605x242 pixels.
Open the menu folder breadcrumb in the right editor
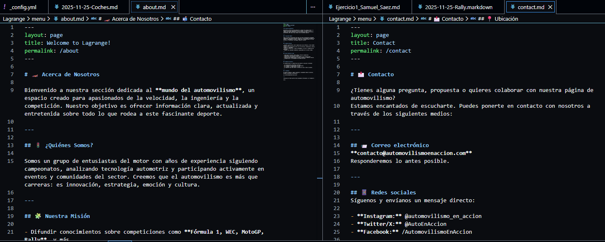click(364, 19)
